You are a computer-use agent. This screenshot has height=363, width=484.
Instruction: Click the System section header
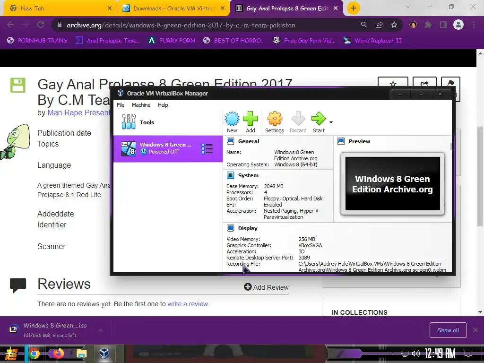[x=248, y=175]
